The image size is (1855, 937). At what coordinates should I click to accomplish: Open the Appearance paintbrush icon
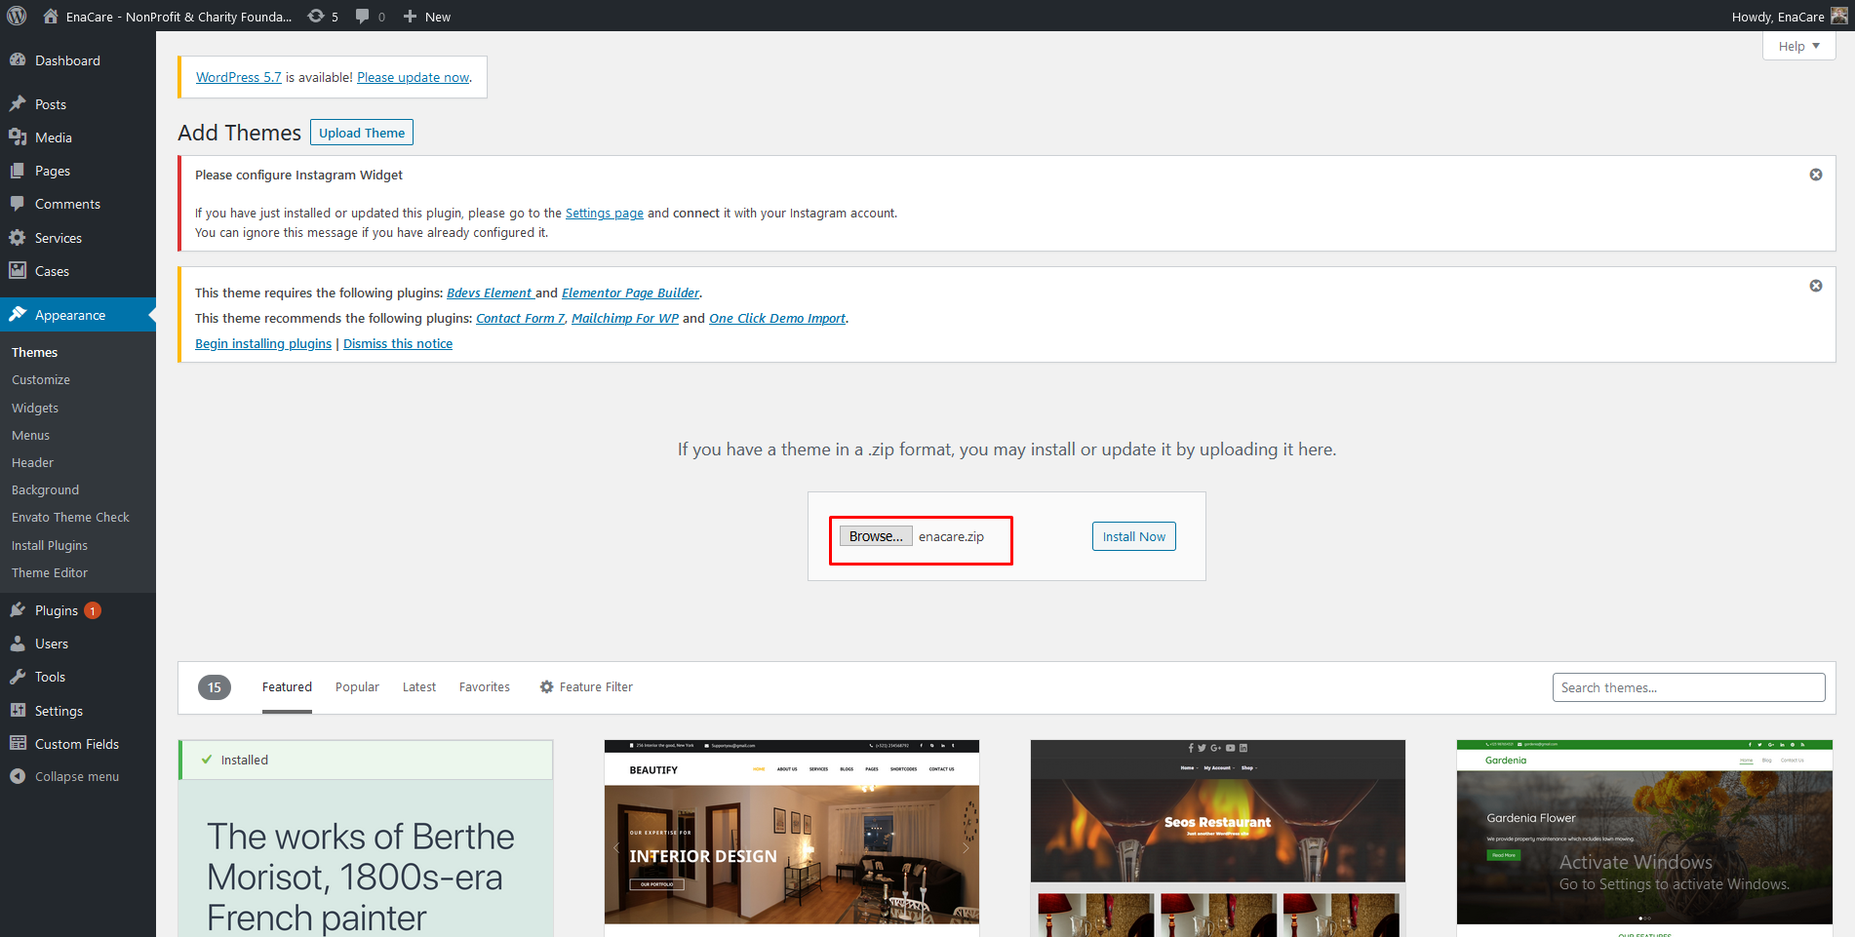18,314
